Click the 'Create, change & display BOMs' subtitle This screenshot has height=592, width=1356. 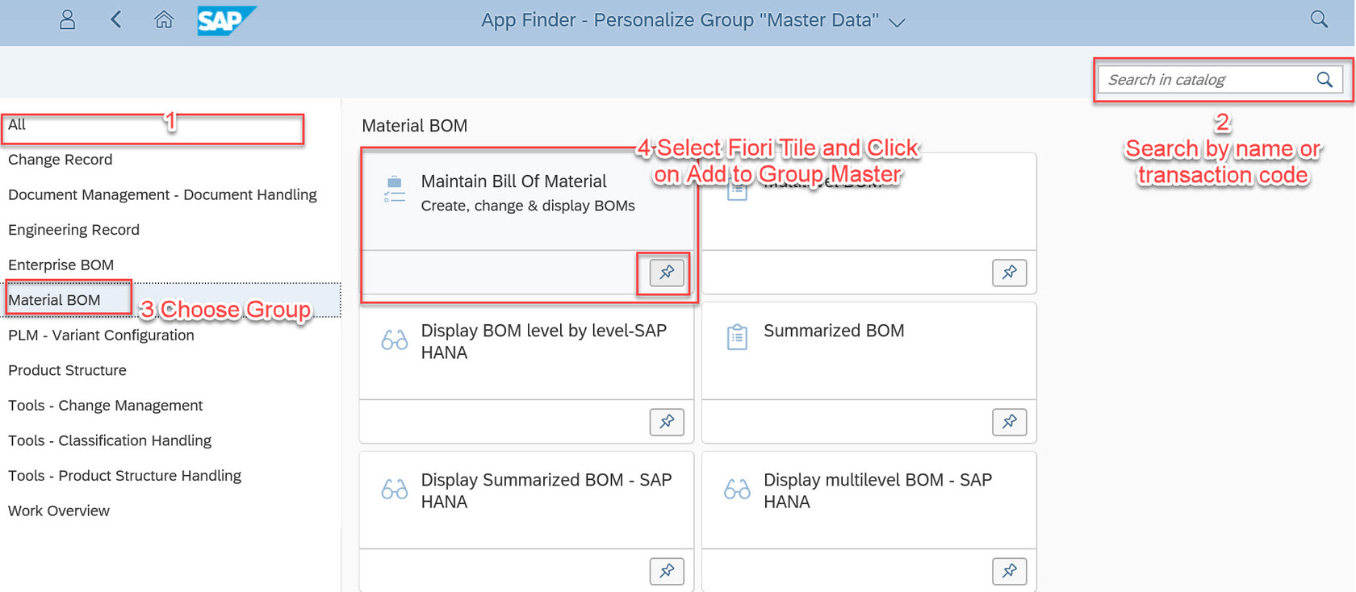(528, 206)
